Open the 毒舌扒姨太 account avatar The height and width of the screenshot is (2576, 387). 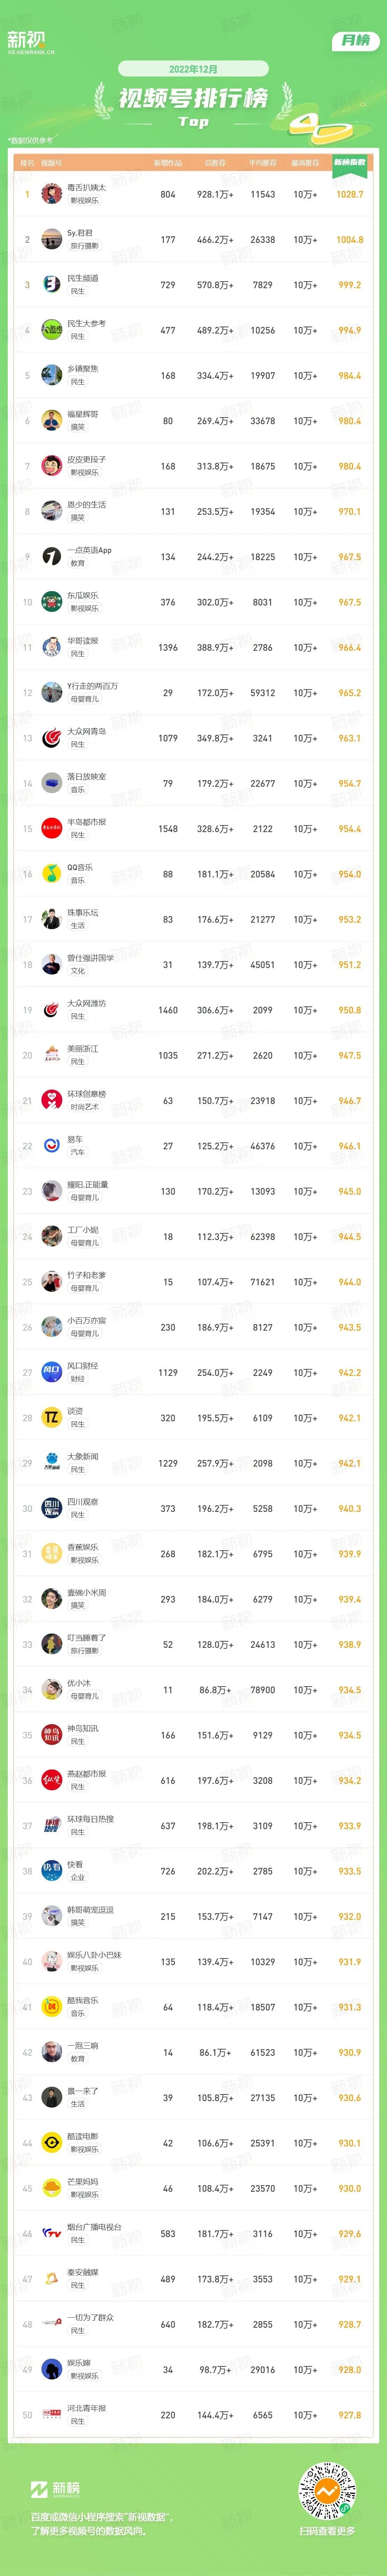pos(52,194)
